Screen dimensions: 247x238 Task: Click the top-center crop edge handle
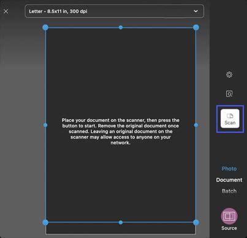point(121,28)
